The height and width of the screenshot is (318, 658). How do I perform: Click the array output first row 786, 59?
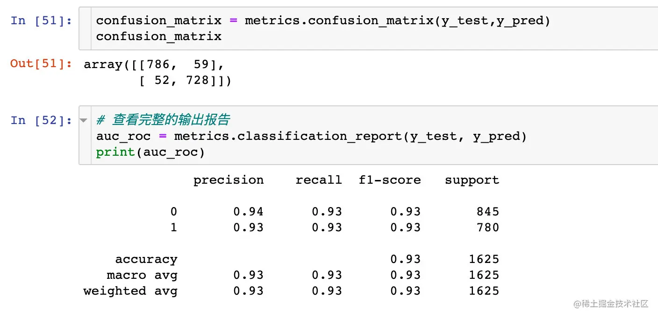tap(154, 64)
